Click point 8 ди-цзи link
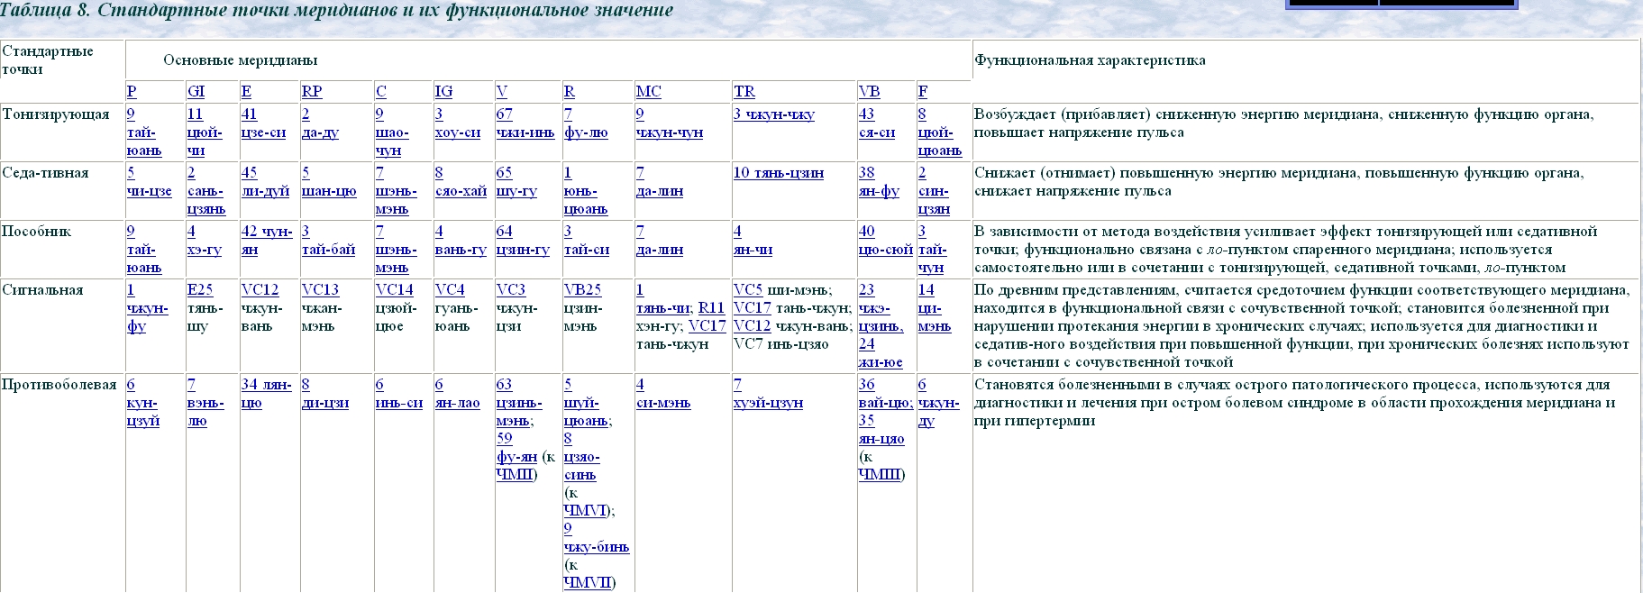The image size is (1643, 593). 325,394
